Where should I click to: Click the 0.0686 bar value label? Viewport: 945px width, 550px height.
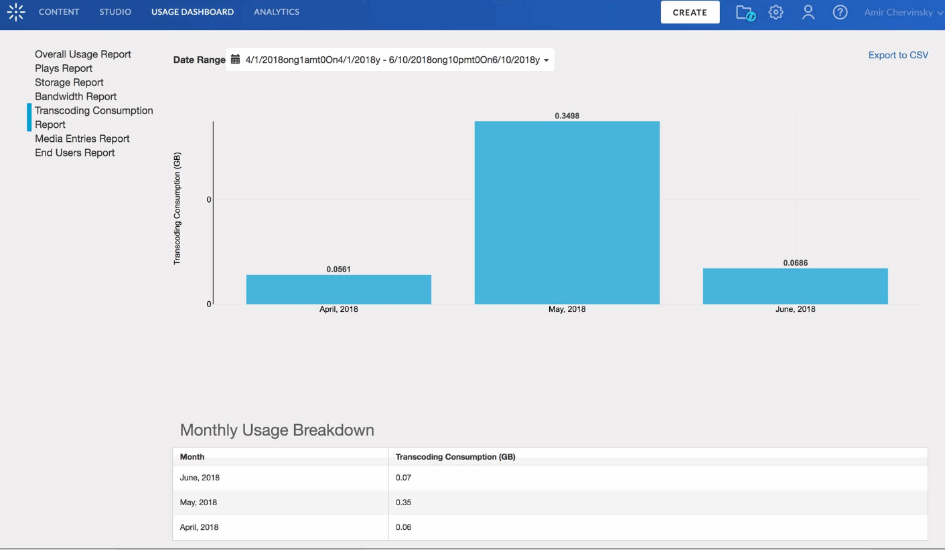coord(796,263)
